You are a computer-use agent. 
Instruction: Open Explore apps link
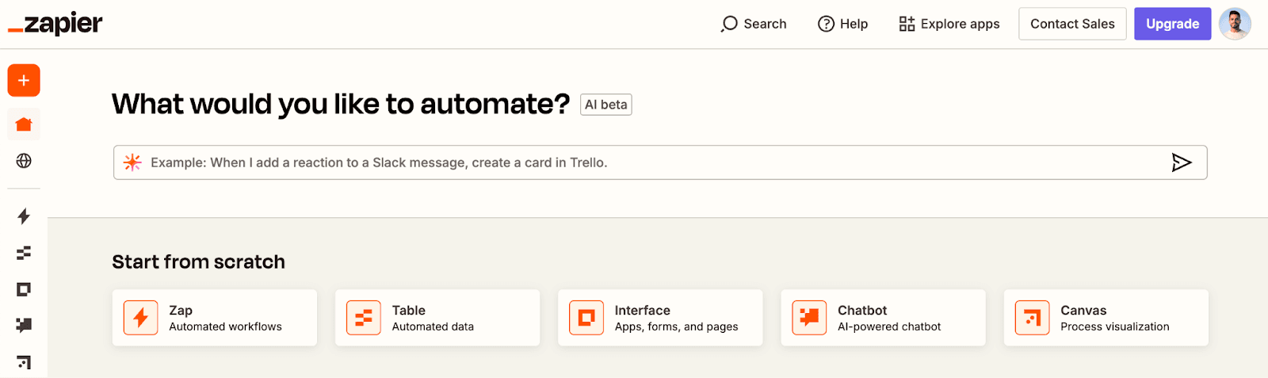[x=949, y=24]
